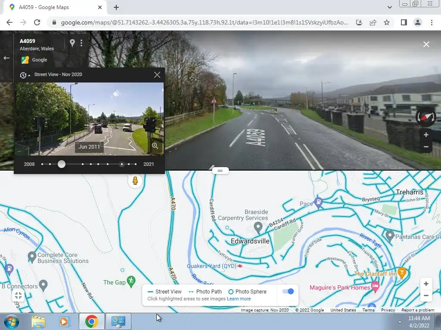
Task: Click the United States link
Action: point(343,310)
